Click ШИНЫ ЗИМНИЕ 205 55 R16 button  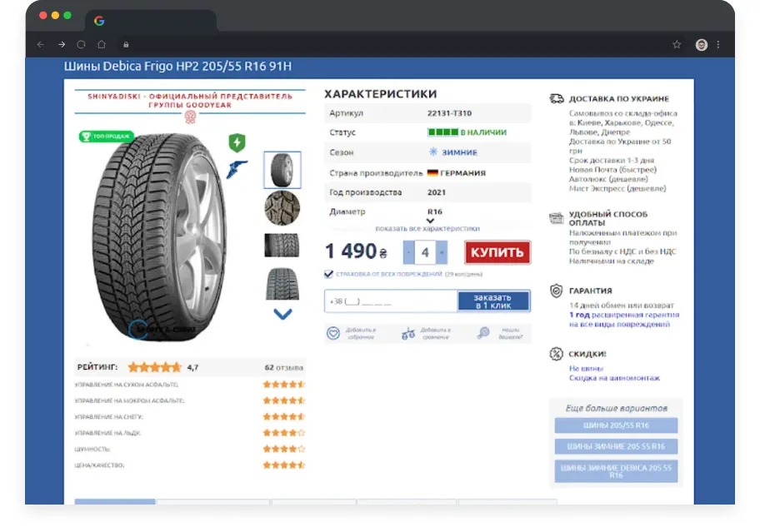[616, 446]
